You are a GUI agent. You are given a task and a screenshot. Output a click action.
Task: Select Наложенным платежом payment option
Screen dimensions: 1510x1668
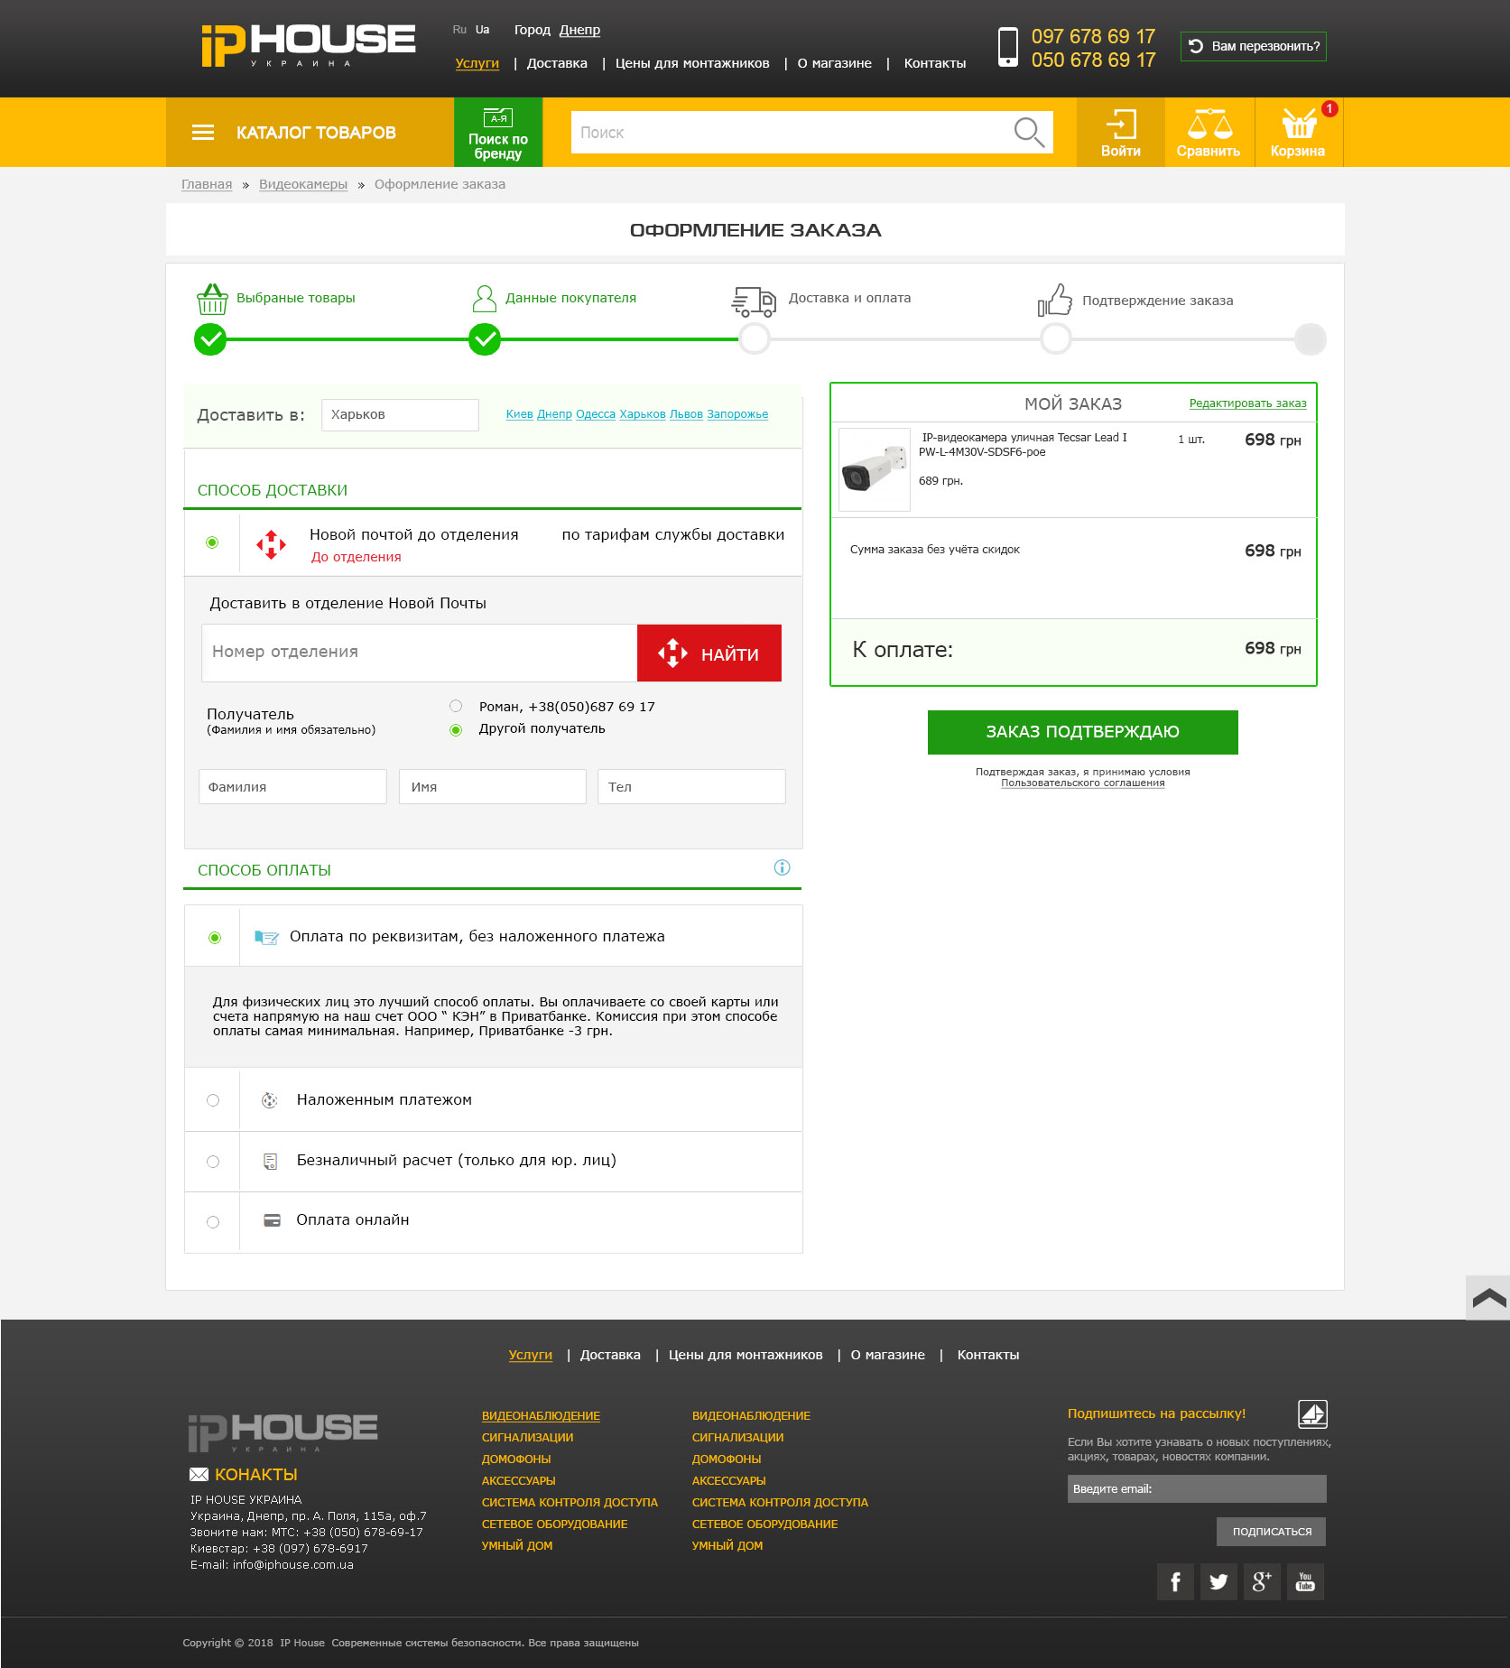point(213,1100)
